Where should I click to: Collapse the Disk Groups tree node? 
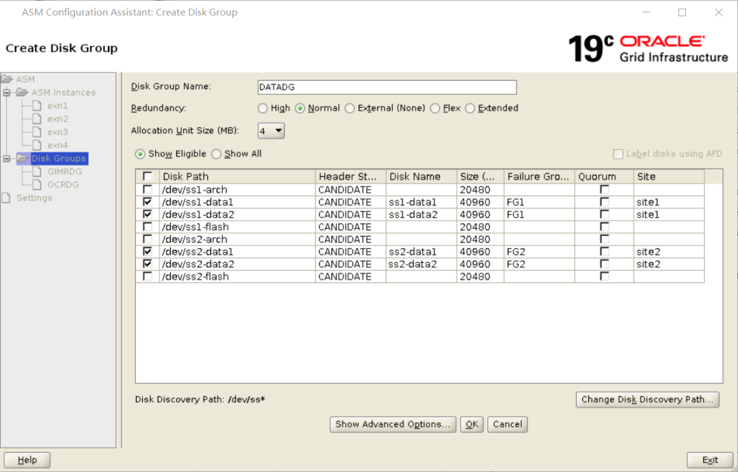point(7,158)
